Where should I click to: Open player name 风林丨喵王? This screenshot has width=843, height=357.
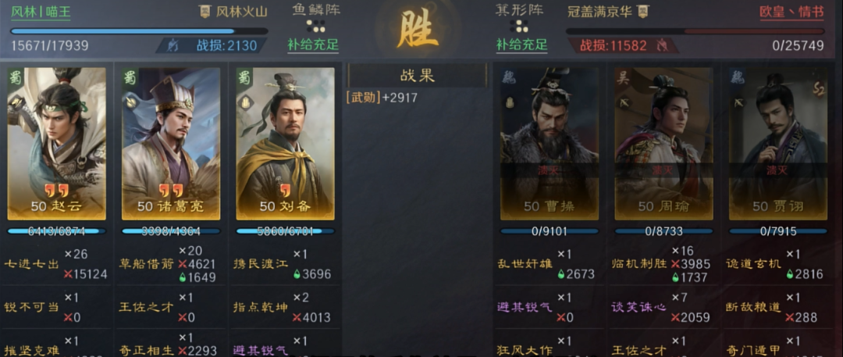pos(41,12)
